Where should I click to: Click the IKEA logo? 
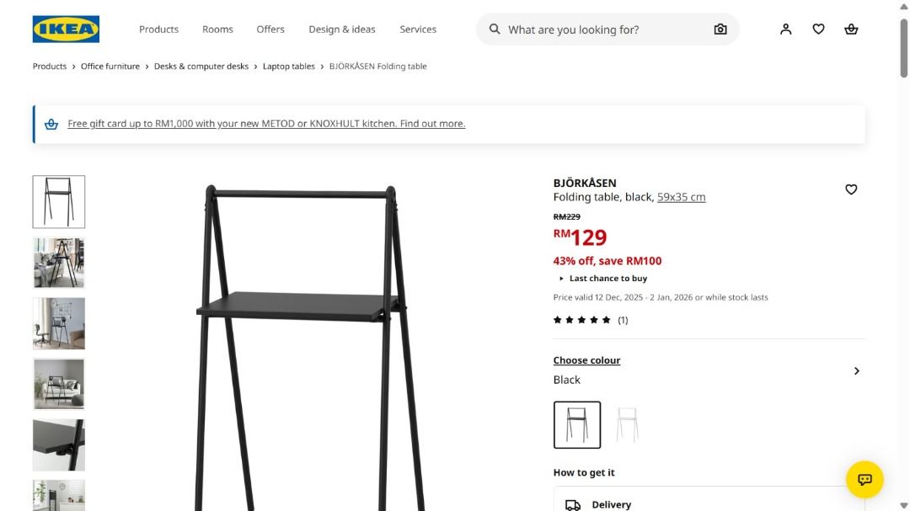coord(66,29)
